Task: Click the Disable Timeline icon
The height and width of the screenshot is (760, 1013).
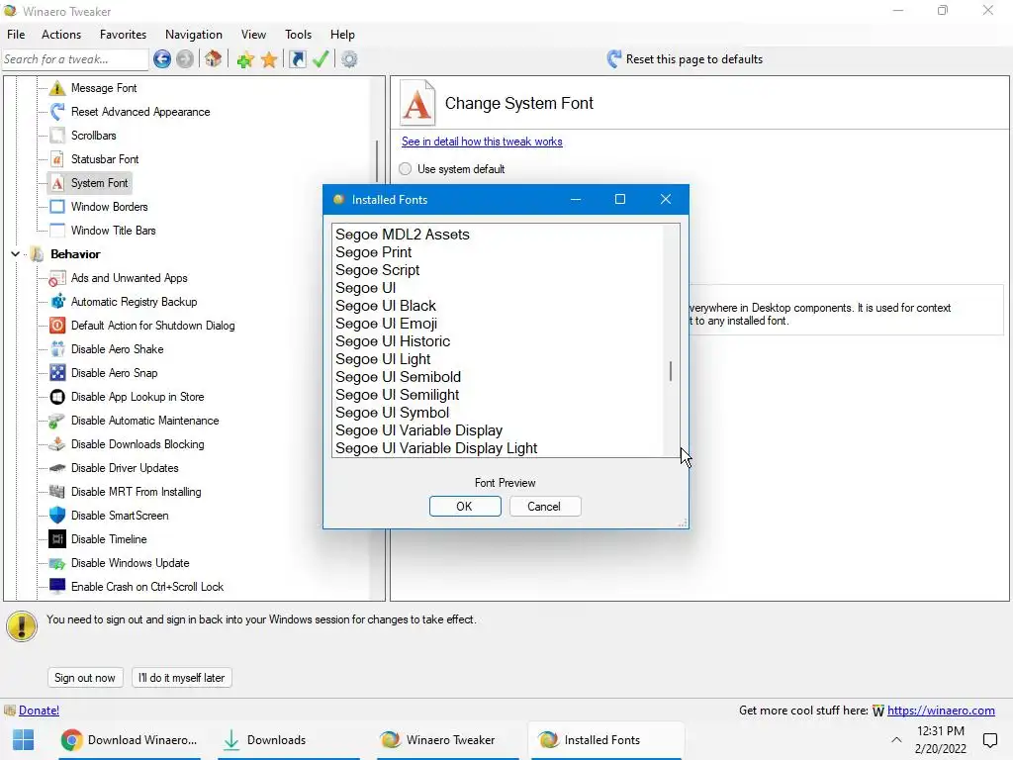Action: click(x=57, y=539)
